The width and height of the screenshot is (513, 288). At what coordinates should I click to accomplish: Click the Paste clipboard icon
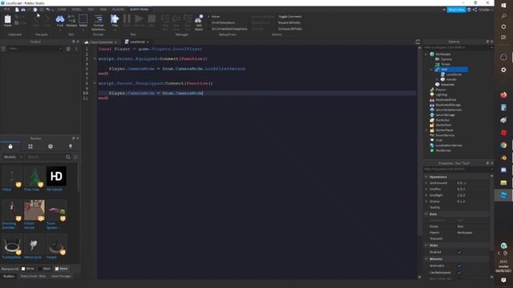(x=7, y=20)
